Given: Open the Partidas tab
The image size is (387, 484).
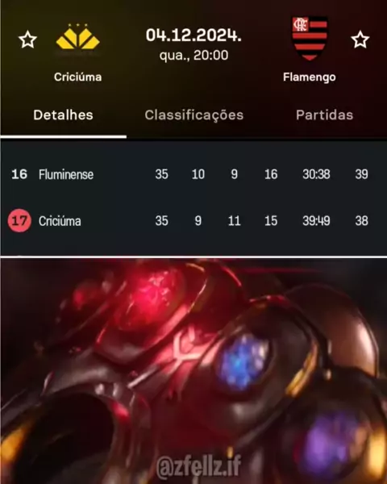Looking at the screenshot, I should 324,115.
